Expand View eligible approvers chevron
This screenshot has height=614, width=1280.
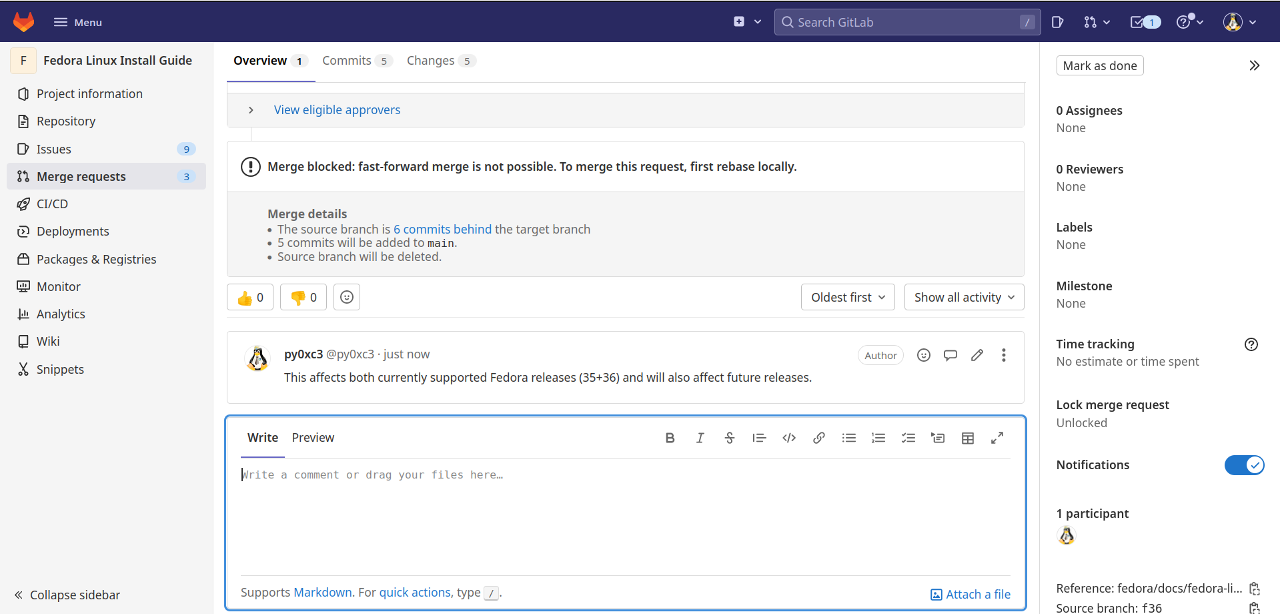(251, 110)
